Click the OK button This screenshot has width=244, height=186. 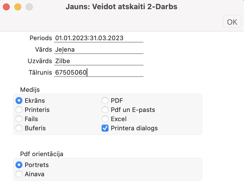[x=232, y=22]
